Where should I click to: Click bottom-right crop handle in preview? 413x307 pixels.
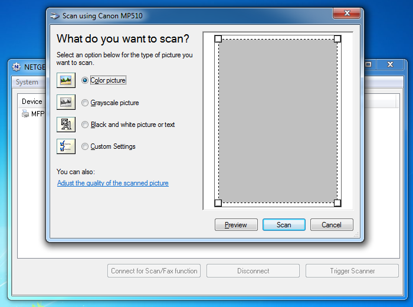(337, 203)
